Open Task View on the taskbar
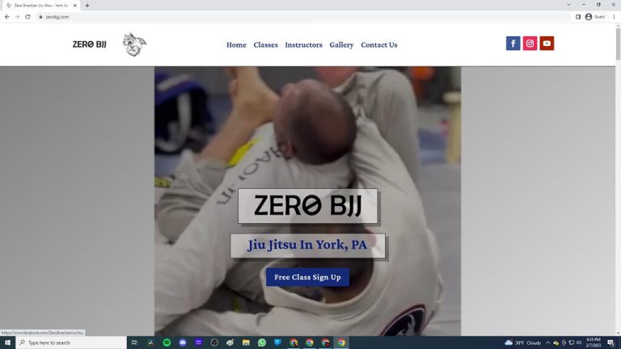Screen dimensions: 621x349 (134, 343)
